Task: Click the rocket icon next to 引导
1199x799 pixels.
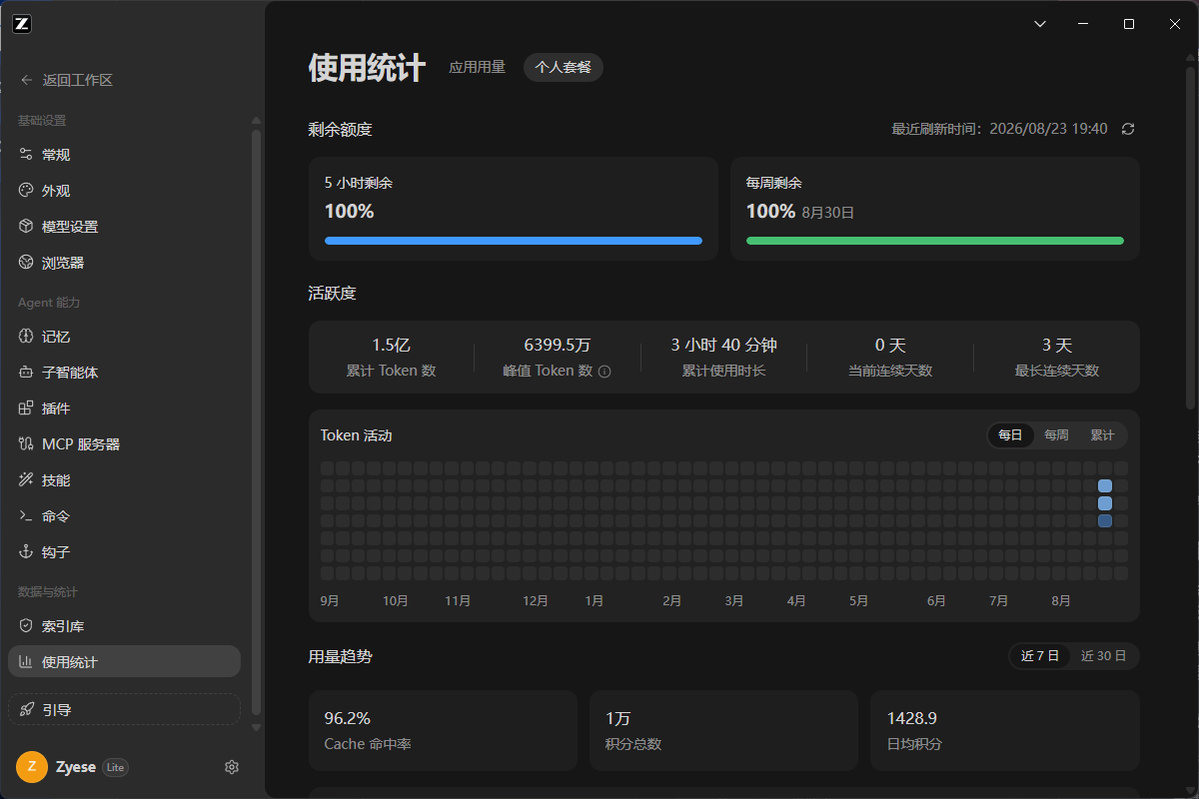Action: [27, 710]
